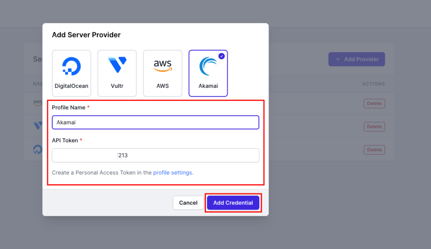This screenshot has width=431, height=249.
Task: Pick the AWS provider logo
Action: tap(162, 66)
